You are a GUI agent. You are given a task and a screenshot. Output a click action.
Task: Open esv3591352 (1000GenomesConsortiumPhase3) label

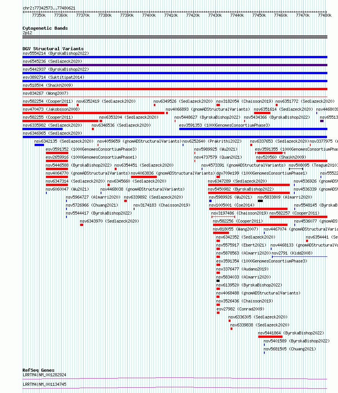coord(91,150)
